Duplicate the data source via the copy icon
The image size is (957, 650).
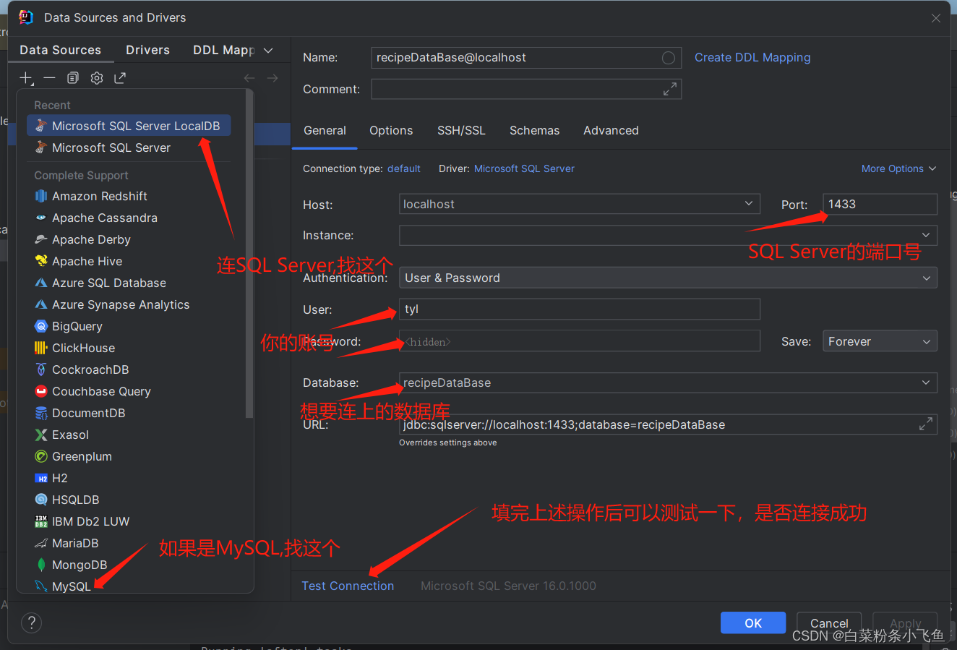click(x=72, y=77)
